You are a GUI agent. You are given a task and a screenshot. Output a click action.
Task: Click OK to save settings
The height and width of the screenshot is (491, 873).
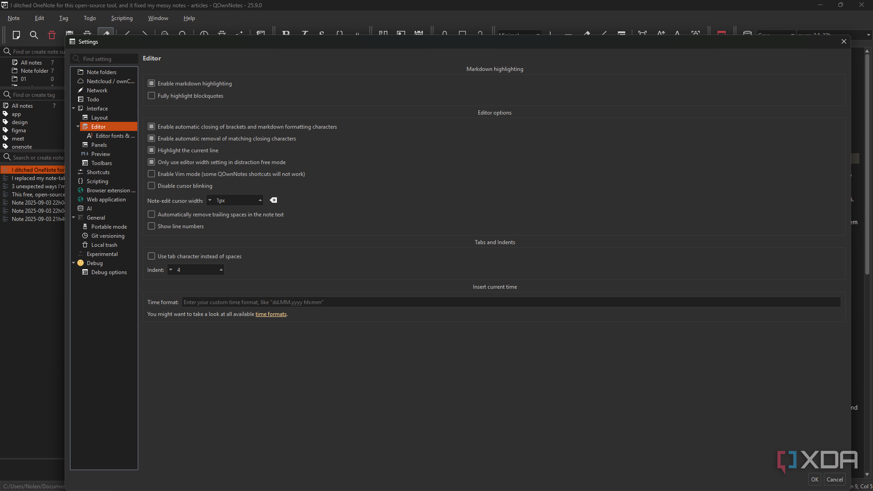coord(814,480)
